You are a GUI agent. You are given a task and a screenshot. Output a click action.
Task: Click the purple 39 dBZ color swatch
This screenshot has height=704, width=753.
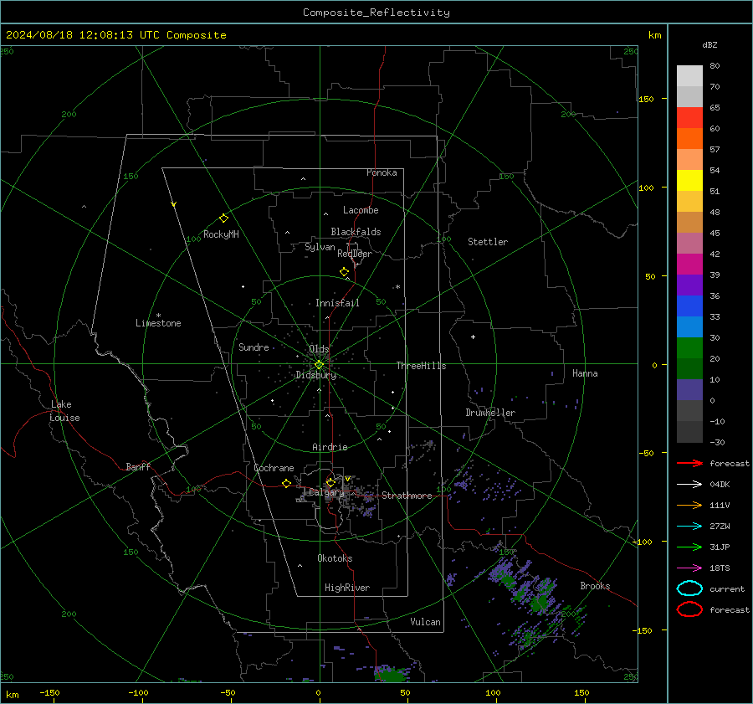click(x=689, y=285)
